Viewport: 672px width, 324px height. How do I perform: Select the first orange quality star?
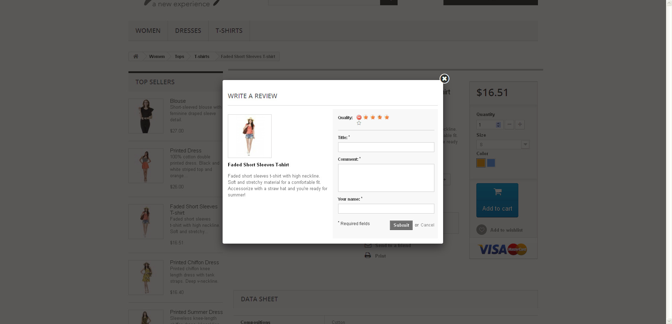click(x=366, y=117)
